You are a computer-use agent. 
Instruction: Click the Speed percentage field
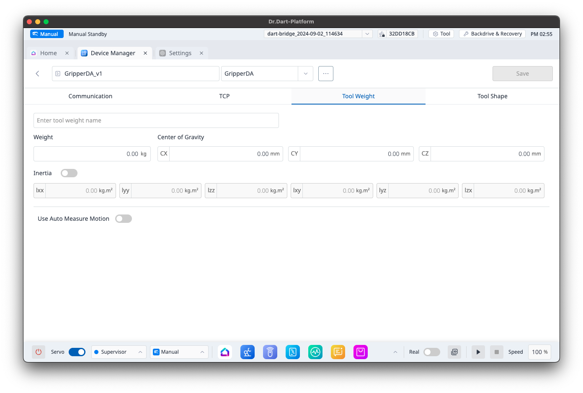[x=539, y=352]
